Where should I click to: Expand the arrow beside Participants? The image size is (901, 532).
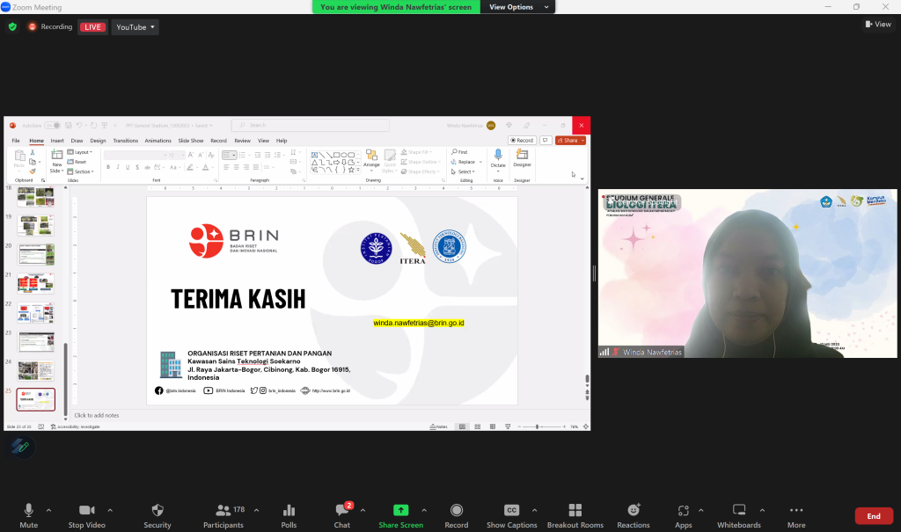tap(256, 510)
